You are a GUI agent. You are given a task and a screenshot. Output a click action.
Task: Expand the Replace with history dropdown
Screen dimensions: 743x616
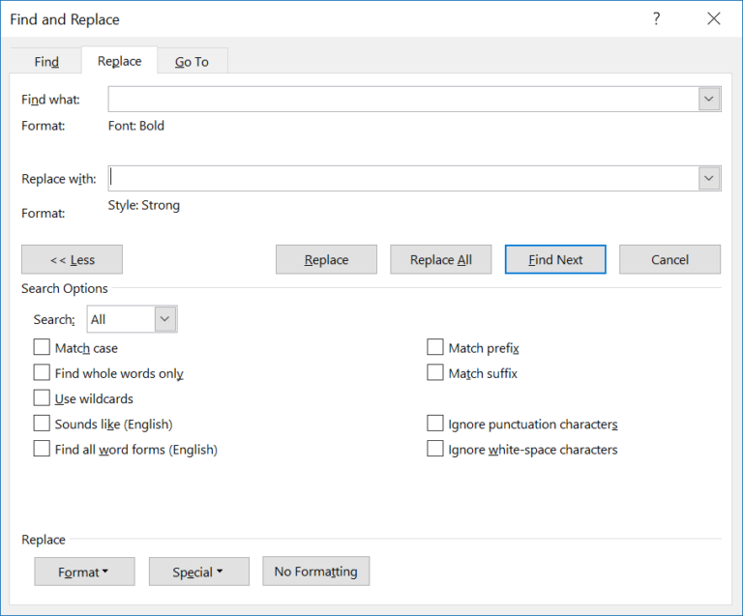point(709,179)
